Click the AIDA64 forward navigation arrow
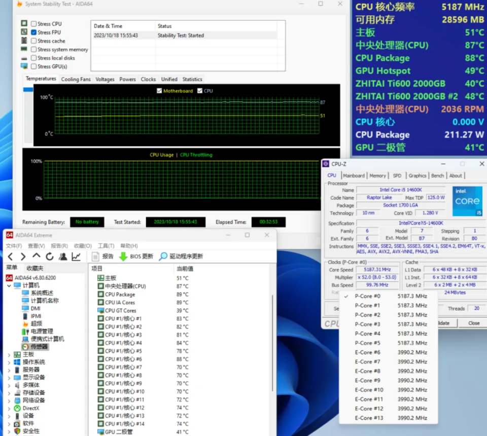 coord(23,257)
